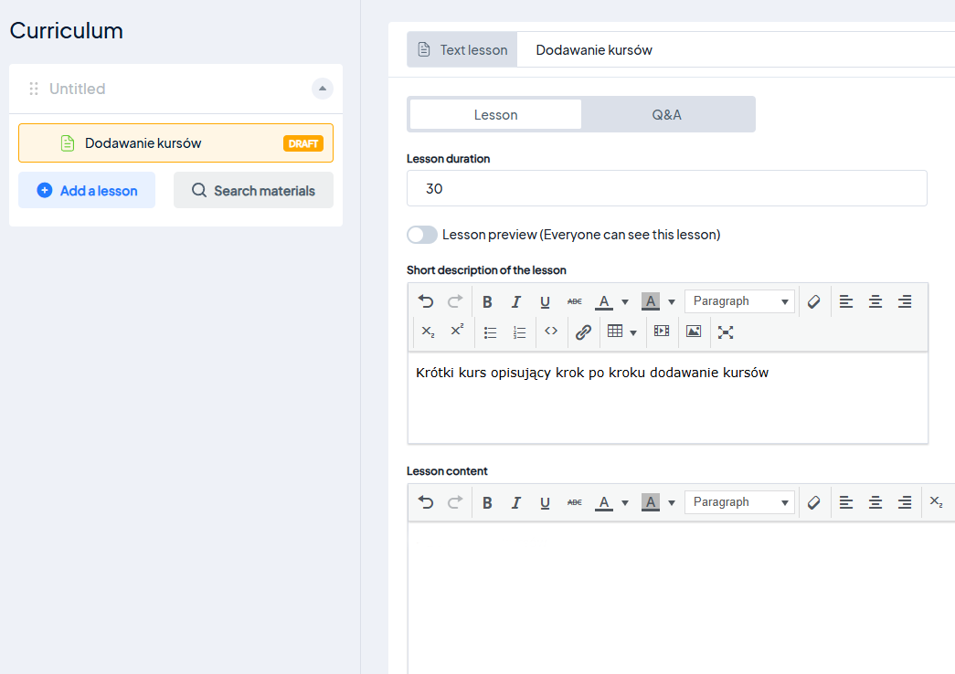Click the insert media icon
Viewport: 955px width, 674px height.
[662, 332]
